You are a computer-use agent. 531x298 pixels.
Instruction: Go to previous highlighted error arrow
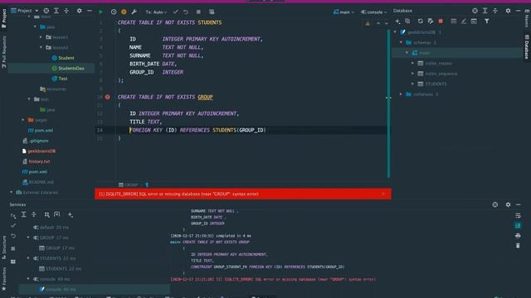(x=378, y=23)
